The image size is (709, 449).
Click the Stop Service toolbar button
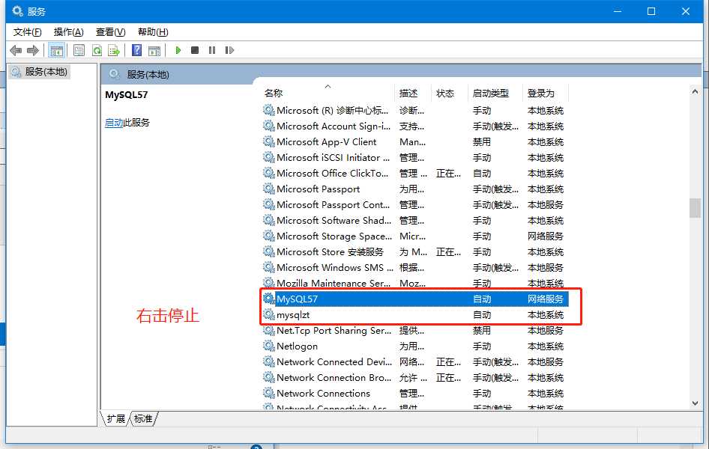pyautogui.click(x=195, y=50)
